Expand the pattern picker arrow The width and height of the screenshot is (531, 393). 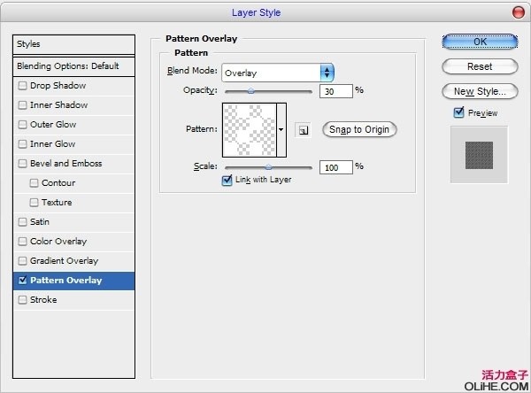(x=281, y=129)
